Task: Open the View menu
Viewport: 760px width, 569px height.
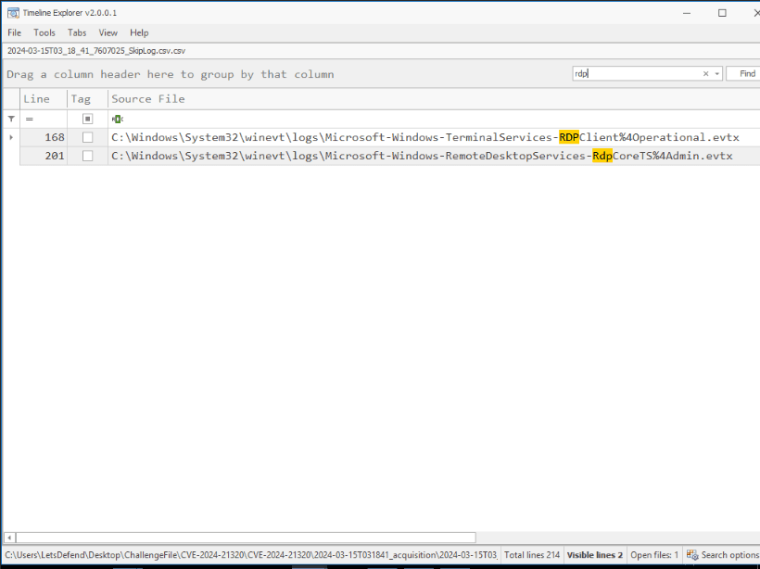Action: (x=108, y=33)
